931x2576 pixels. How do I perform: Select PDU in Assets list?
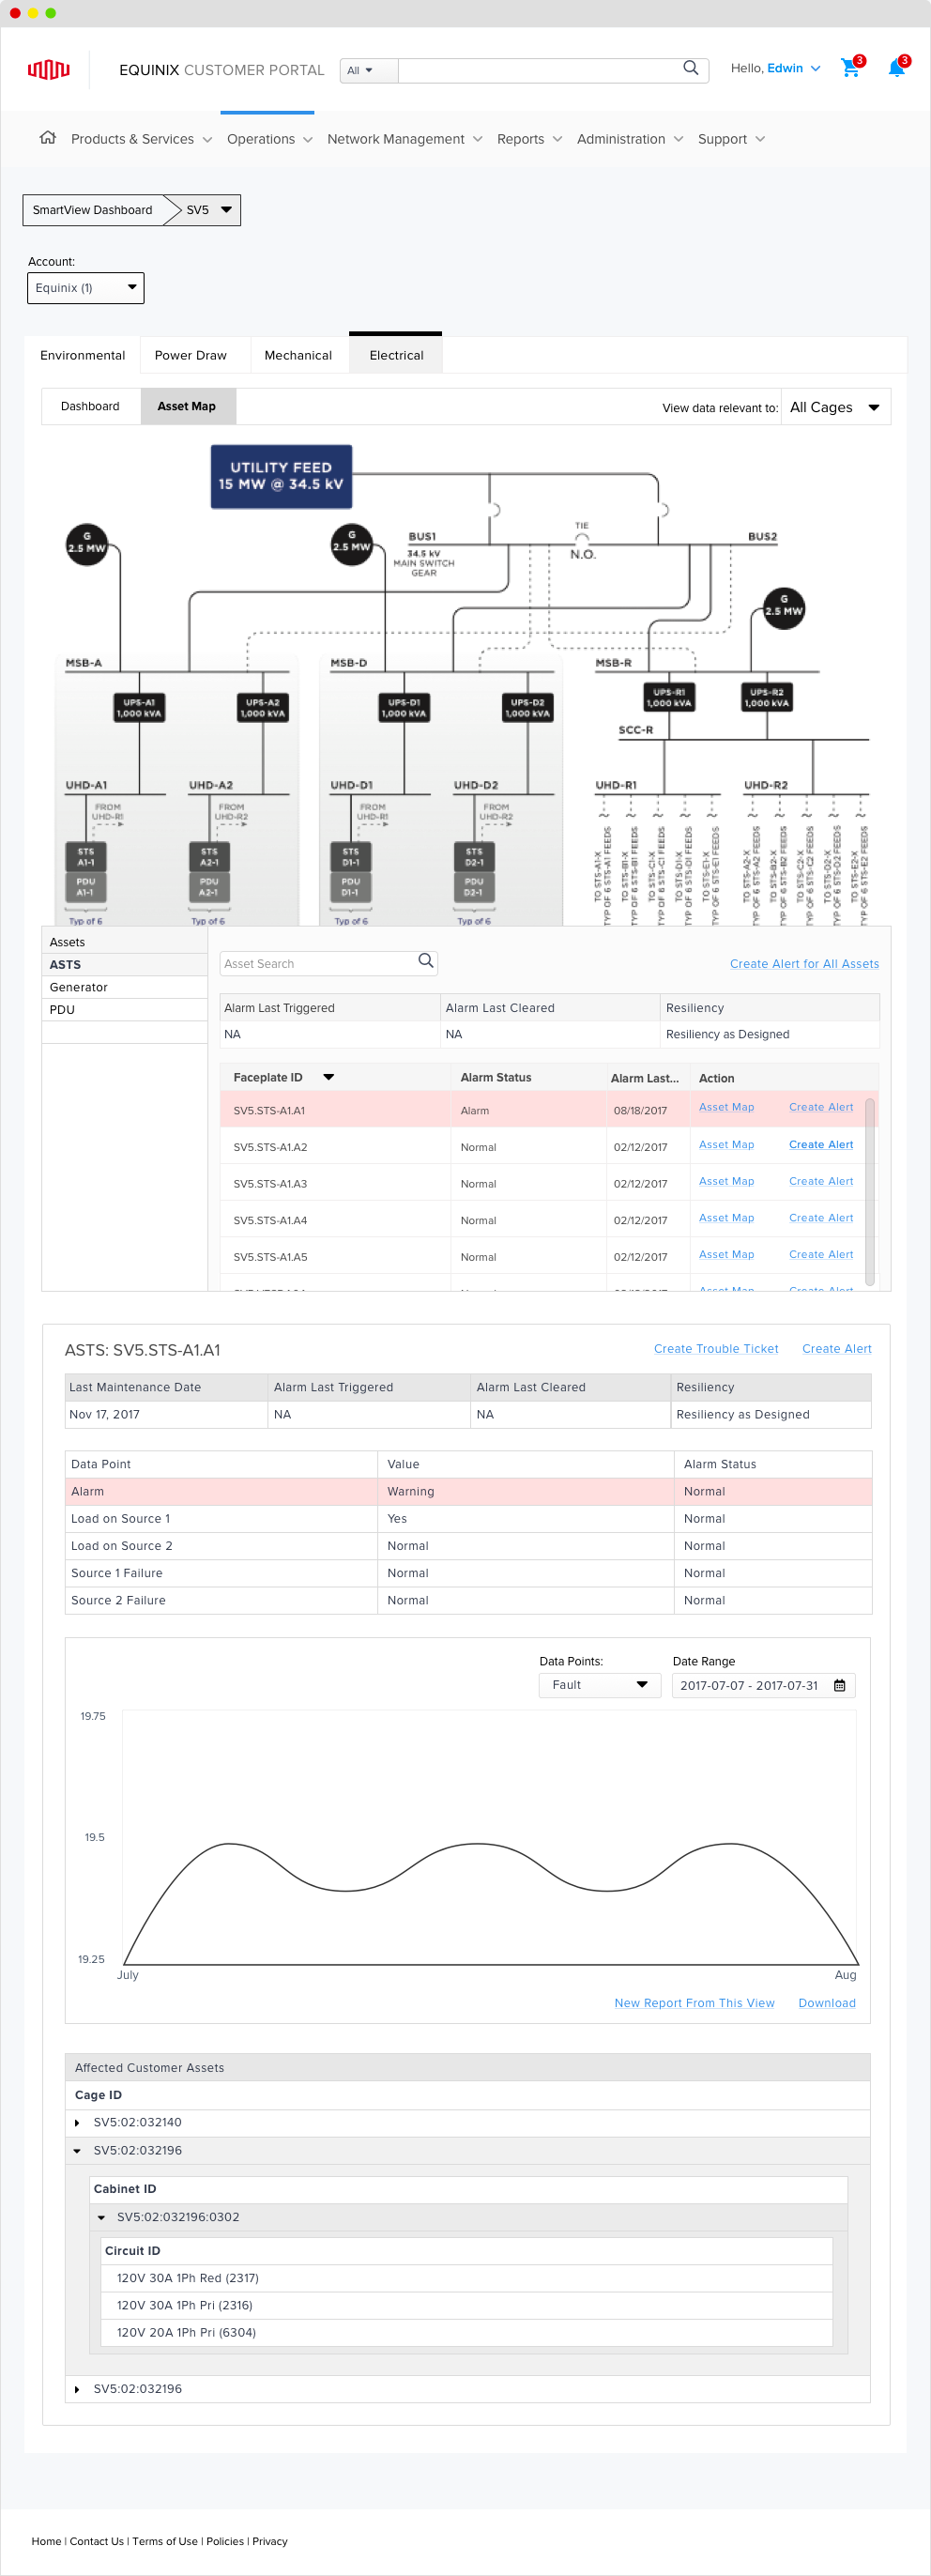point(124,1010)
